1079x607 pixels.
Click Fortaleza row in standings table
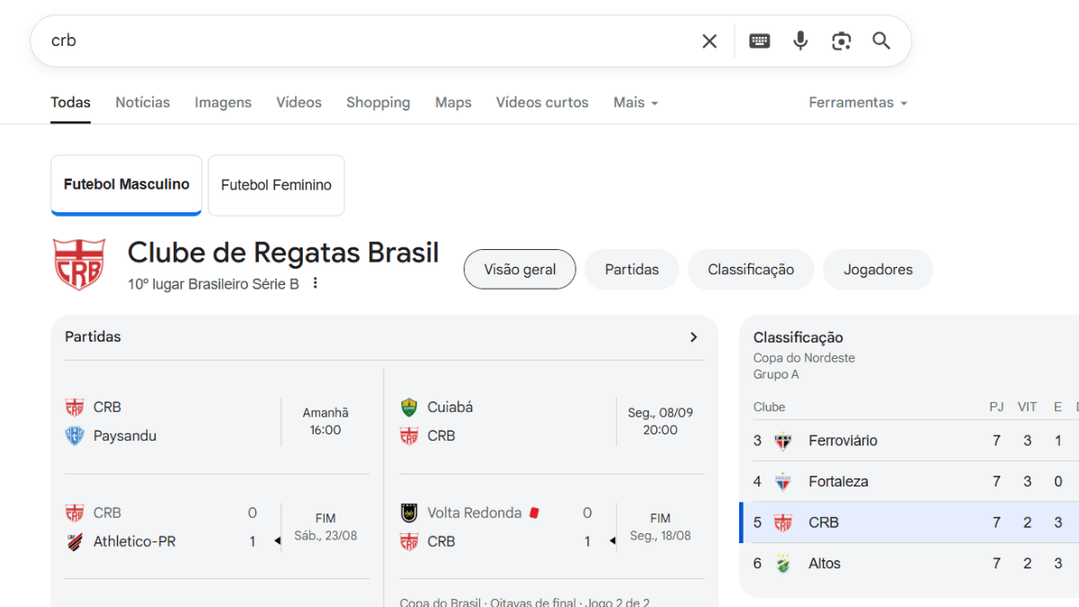click(x=838, y=482)
